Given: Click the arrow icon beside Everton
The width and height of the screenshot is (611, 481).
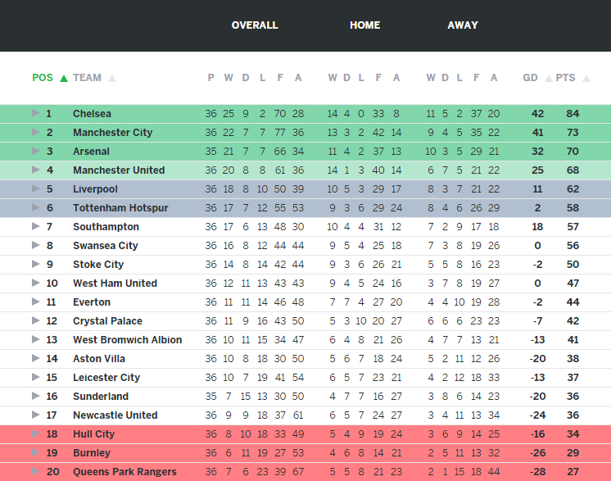Looking at the screenshot, I should [35, 302].
